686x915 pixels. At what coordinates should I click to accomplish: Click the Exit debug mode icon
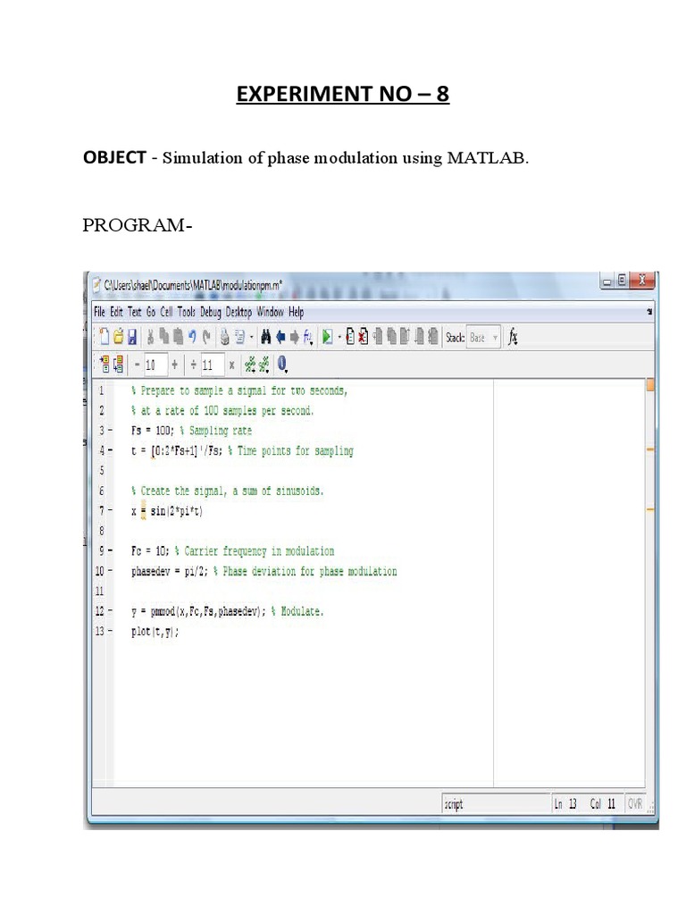click(x=433, y=337)
